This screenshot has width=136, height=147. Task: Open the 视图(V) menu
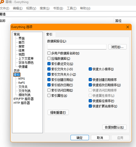point(31,8)
